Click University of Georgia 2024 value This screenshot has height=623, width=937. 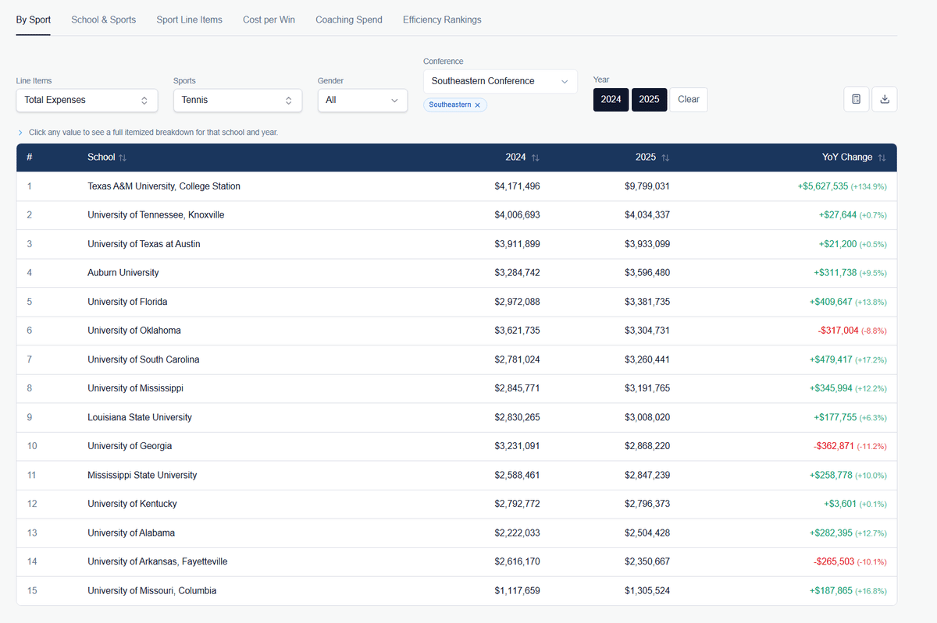click(517, 446)
